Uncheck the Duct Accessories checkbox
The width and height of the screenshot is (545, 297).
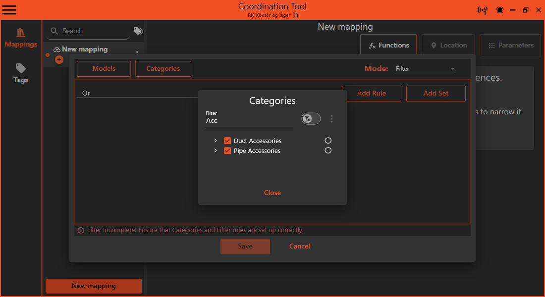coord(227,140)
